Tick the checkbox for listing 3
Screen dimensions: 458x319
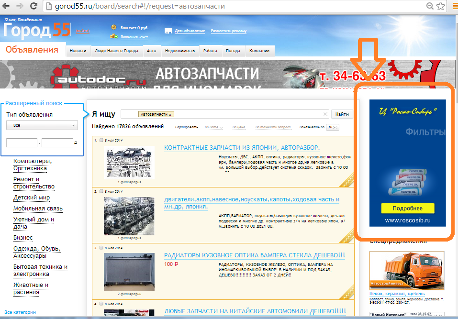pyautogui.click(x=101, y=248)
